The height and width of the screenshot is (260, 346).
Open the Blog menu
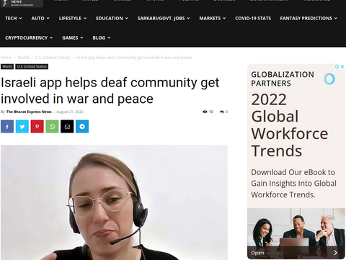pyautogui.click(x=102, y=37)
